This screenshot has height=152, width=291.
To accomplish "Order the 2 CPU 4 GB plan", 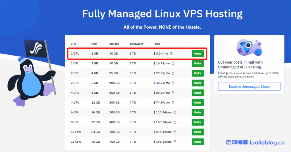I will pos(198,73).
